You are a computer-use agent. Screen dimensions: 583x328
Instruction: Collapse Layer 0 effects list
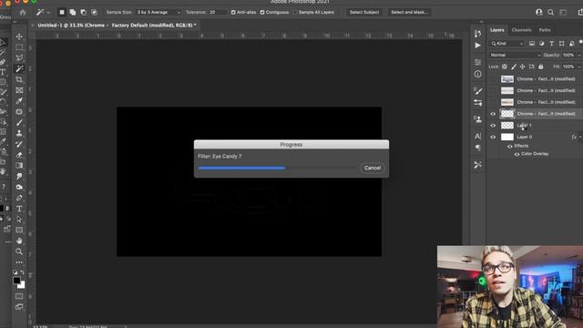(x=580, y=137)
